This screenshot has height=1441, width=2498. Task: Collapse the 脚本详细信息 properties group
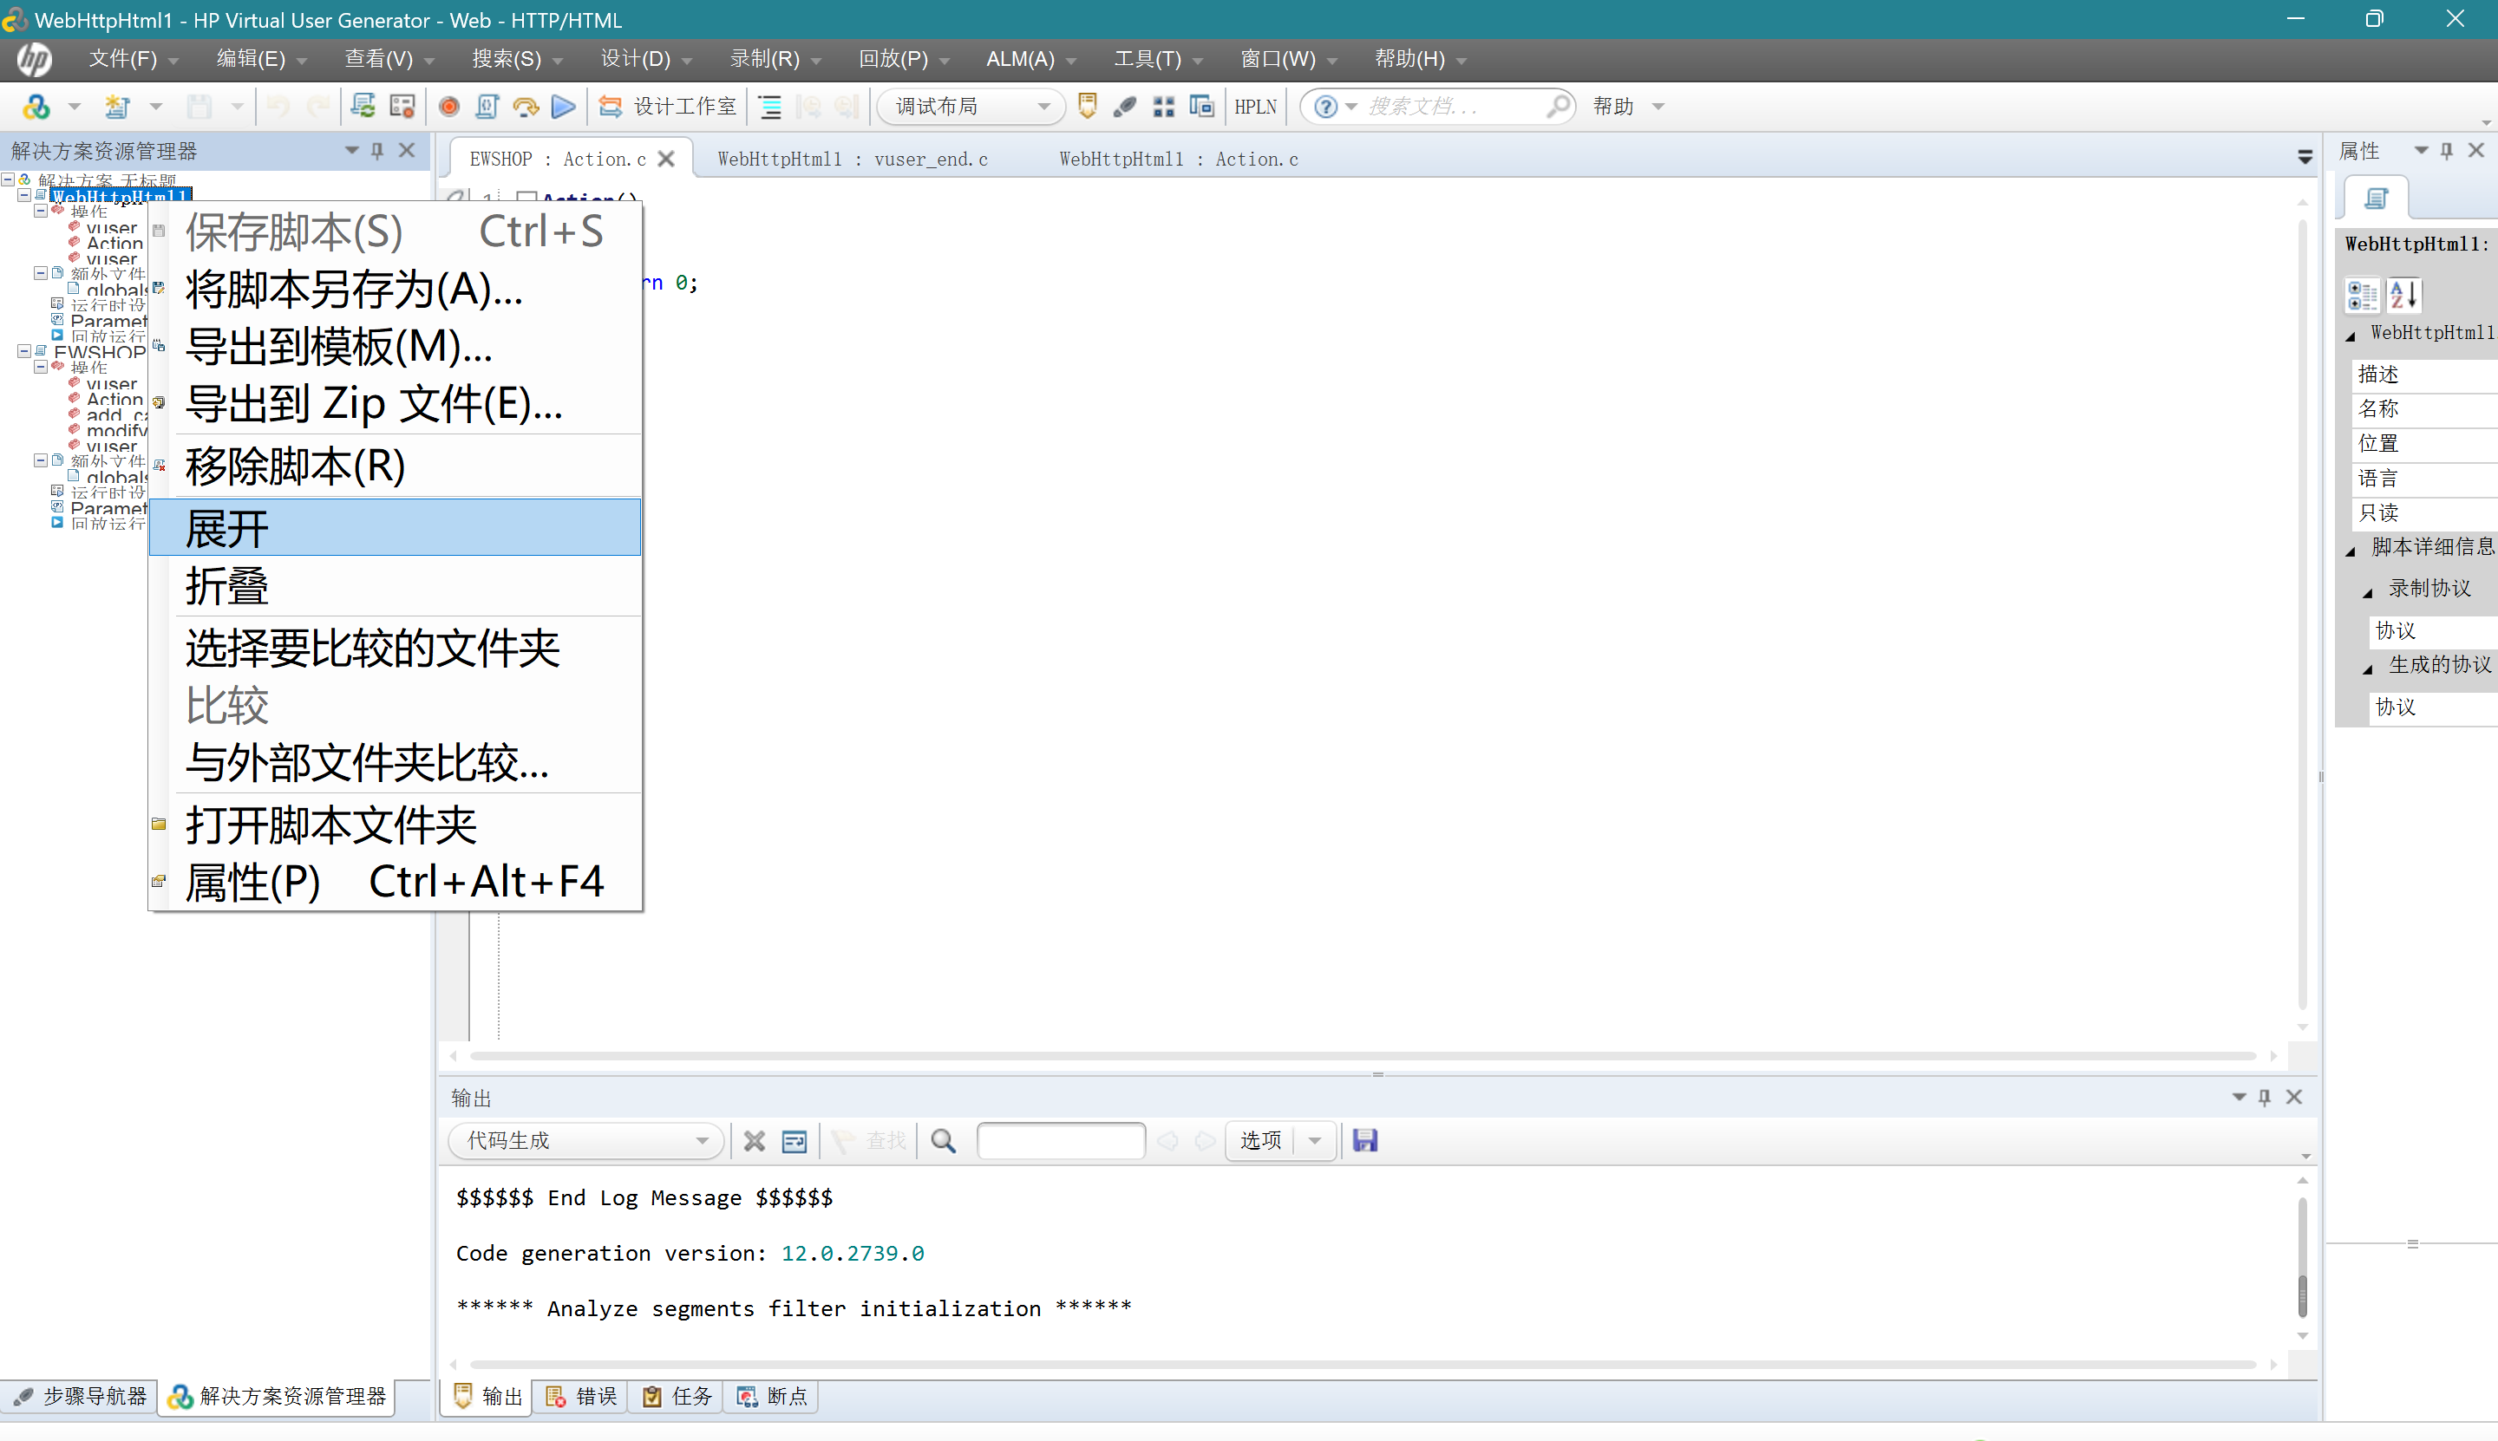[x=2351, y=551]
